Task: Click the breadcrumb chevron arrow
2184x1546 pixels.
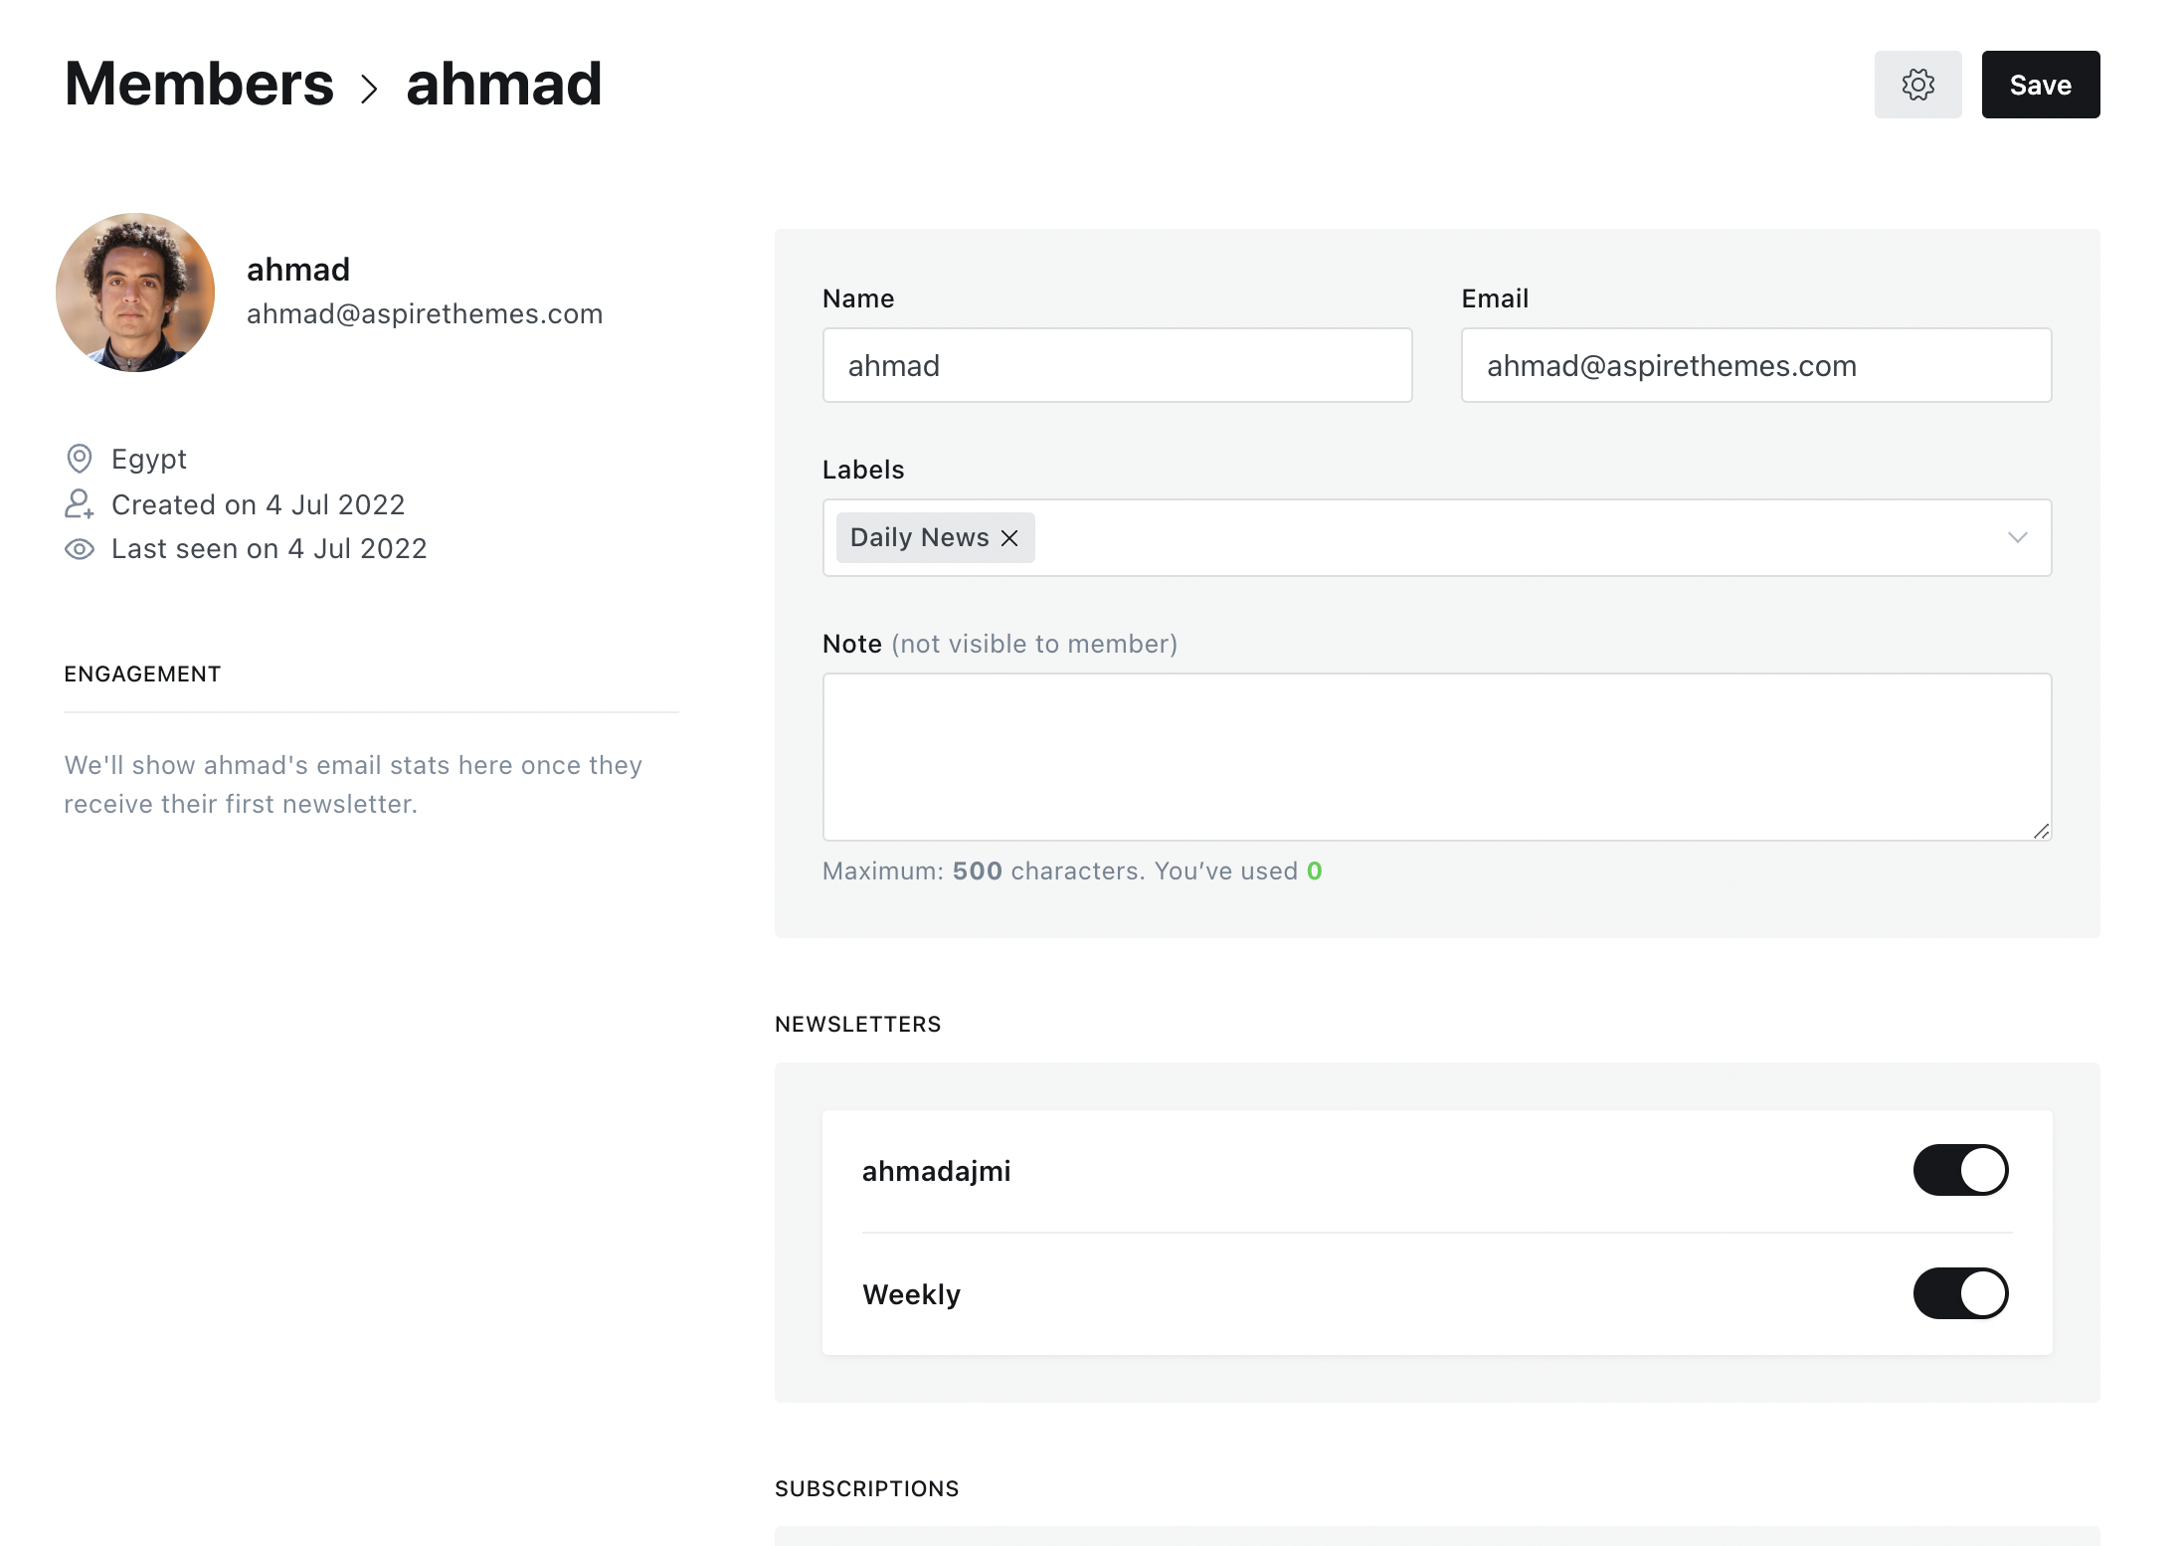Action: (370, 89)
